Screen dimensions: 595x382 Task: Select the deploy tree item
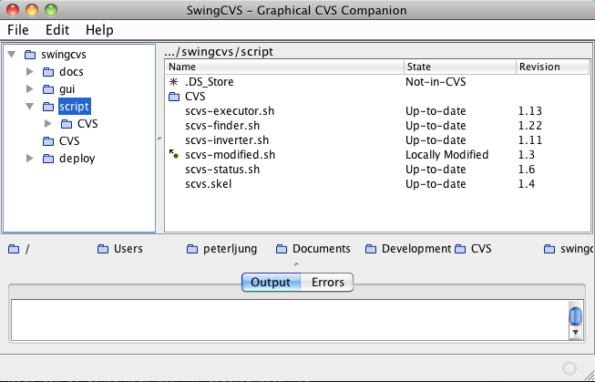coord(77,159)
